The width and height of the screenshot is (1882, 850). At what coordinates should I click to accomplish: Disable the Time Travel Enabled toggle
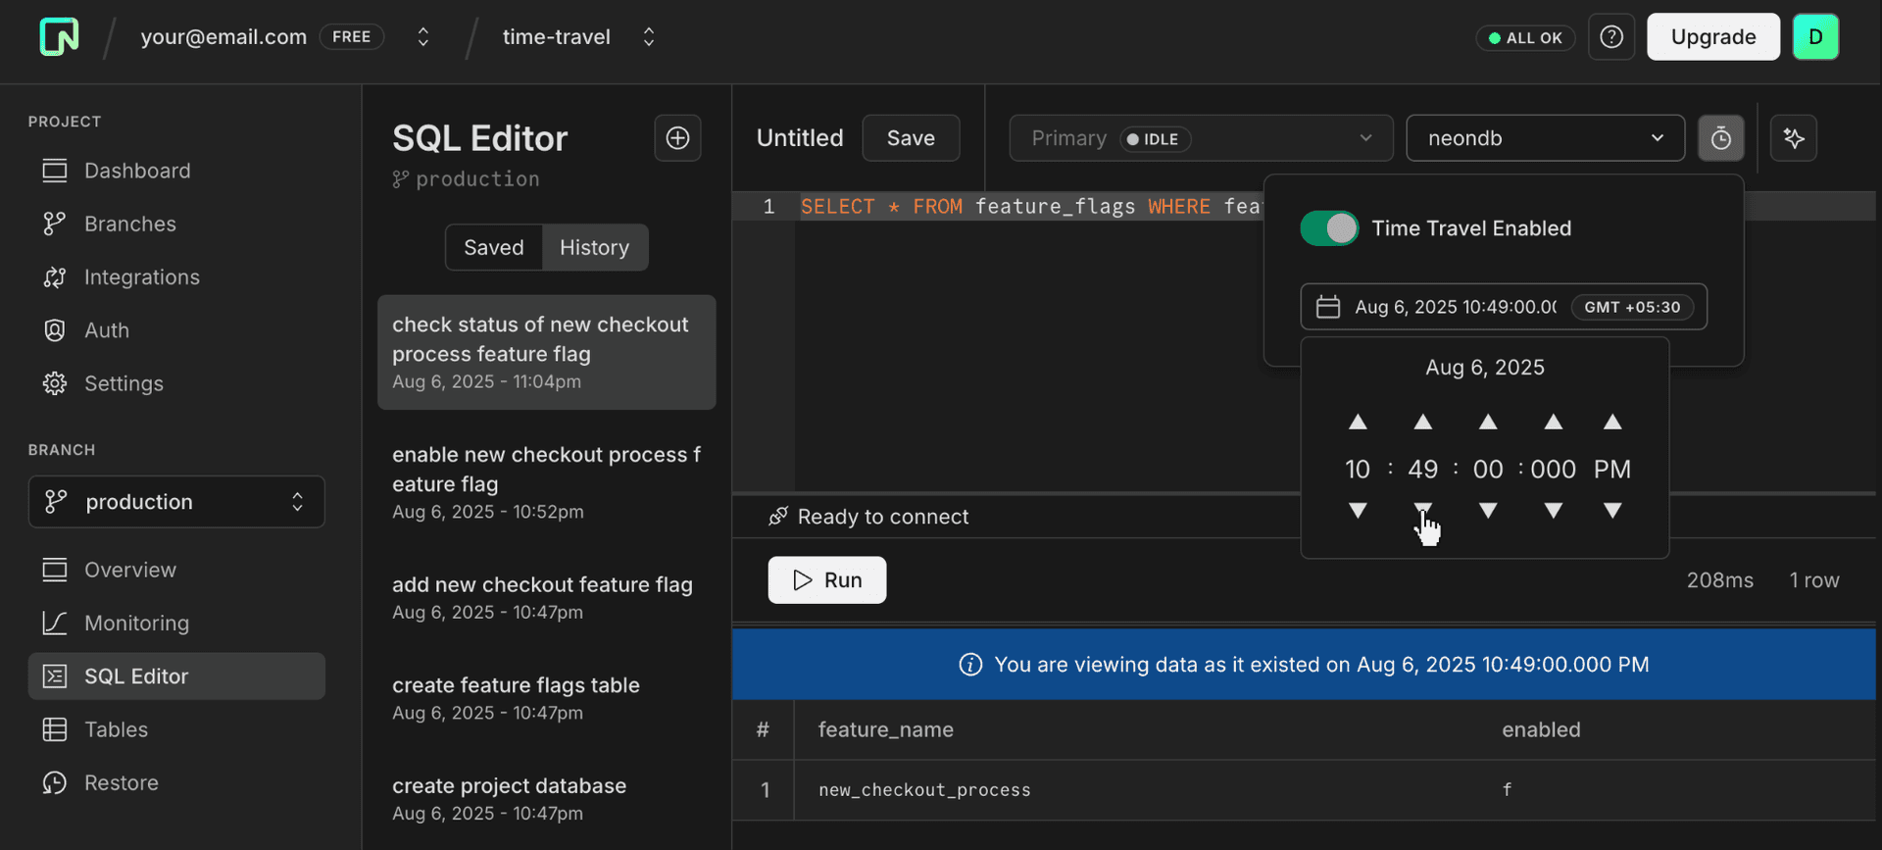point(1329,228)
